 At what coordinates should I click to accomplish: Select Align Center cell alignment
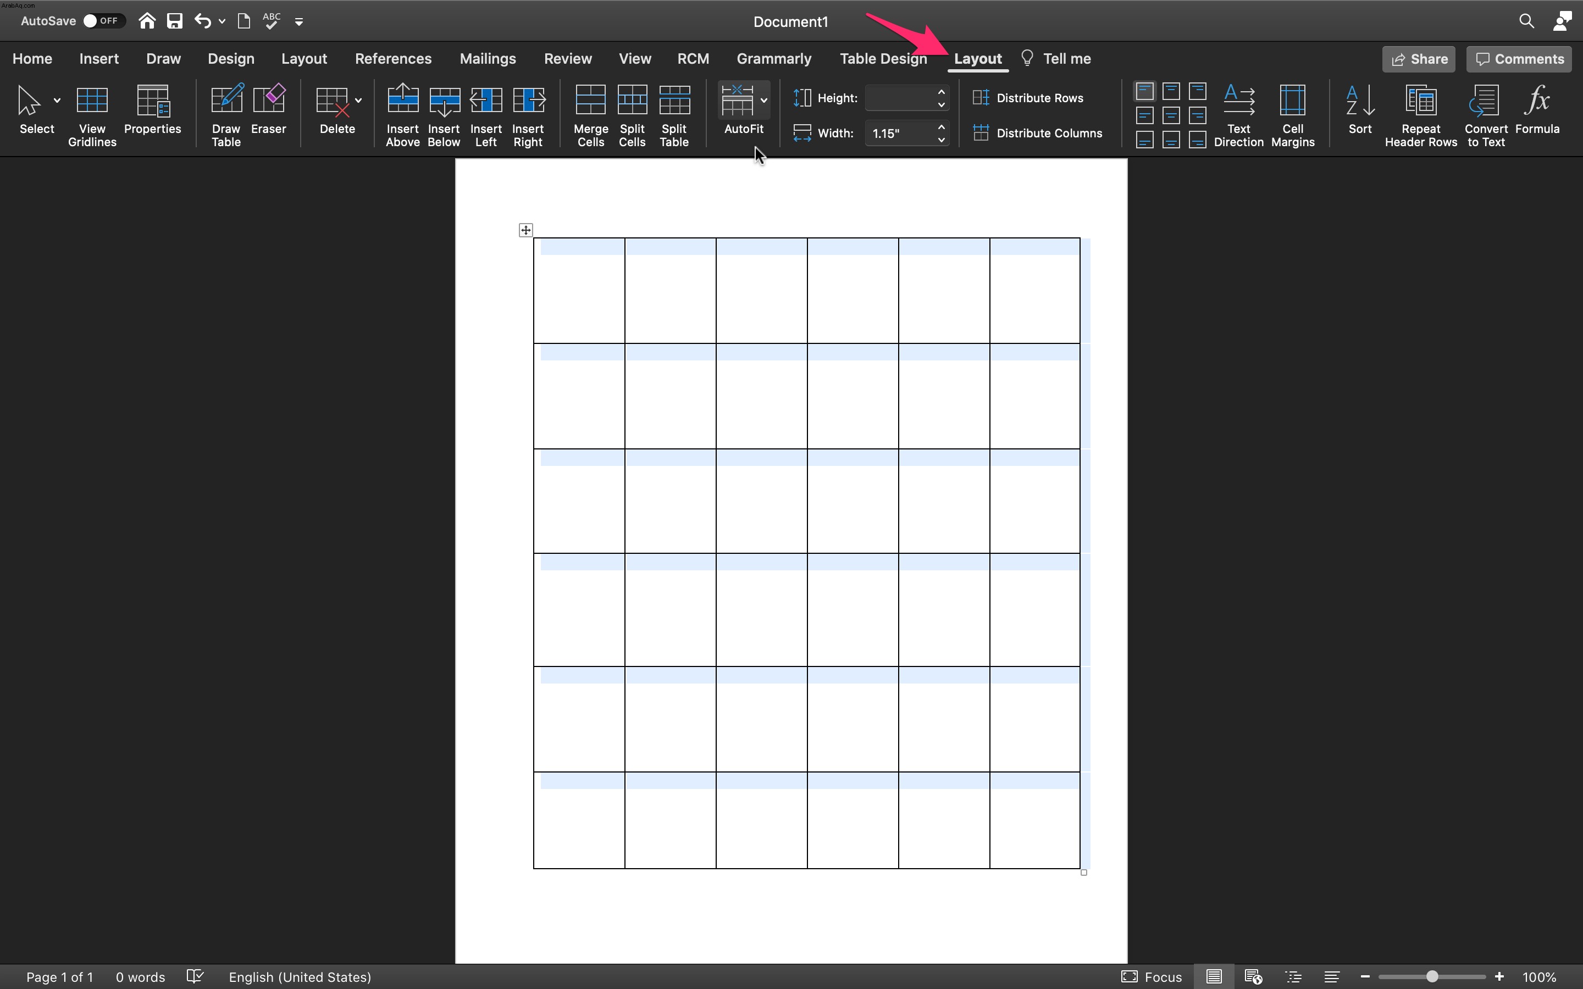pyautogui.click(x=1171, y=116)
